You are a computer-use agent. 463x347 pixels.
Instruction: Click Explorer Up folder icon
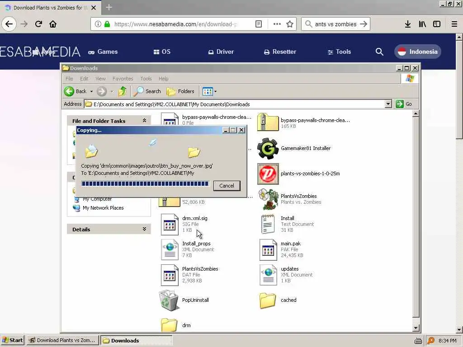pyautogui.click(x=123, y=91)
